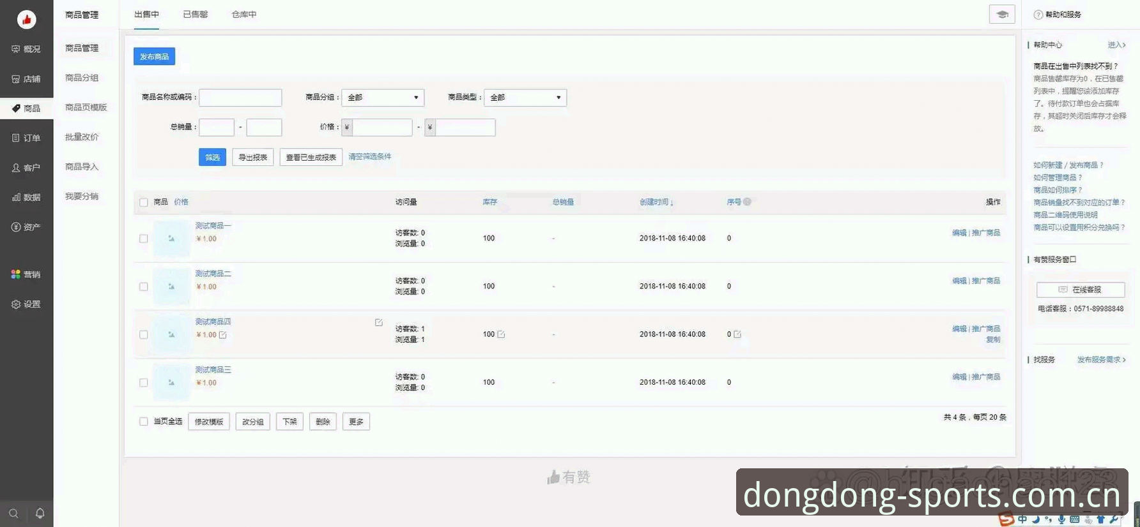Click 导出报表 button

(x=253, y=158)
